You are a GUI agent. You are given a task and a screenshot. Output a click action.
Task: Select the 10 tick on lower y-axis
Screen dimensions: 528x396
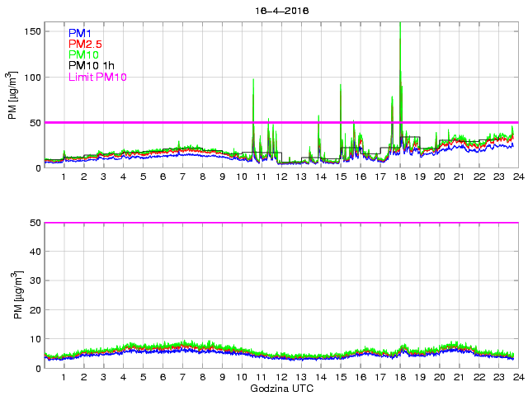pyautogui.click(x=35, y=339)
